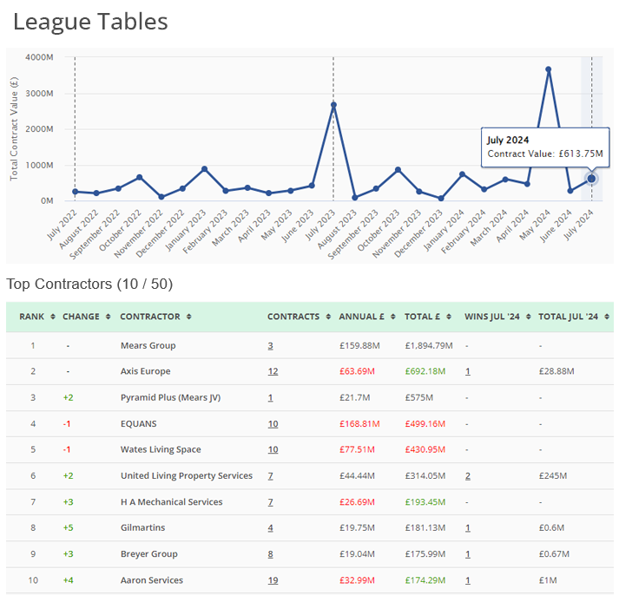Viewport: 619px width, 602px height.
Task: Click the League Tables page title
Action: [x=90, y=22]
